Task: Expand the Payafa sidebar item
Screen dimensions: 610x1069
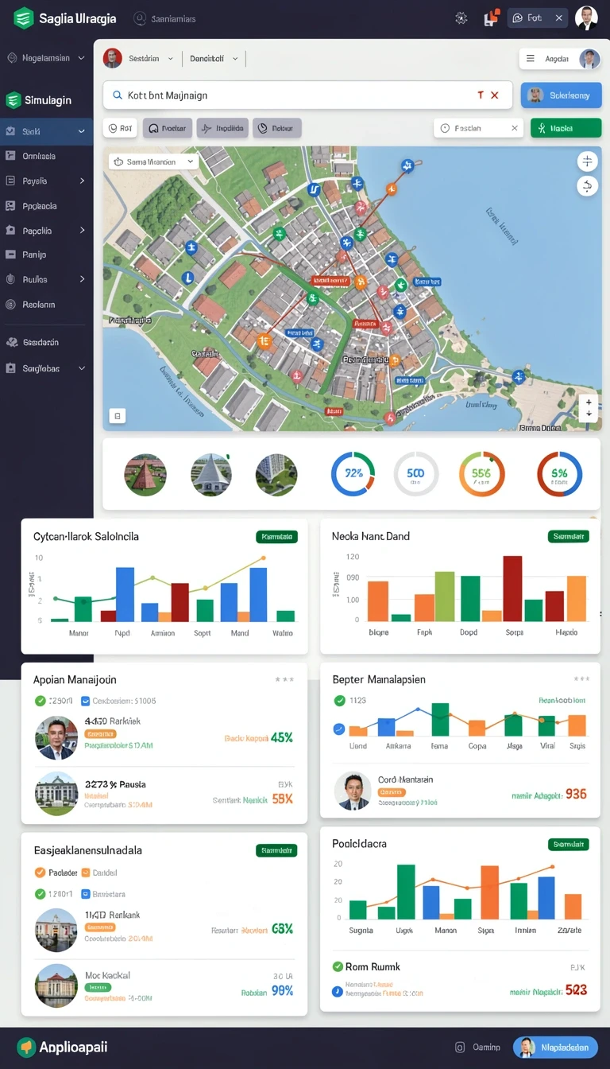Action: tap(46, 181)
